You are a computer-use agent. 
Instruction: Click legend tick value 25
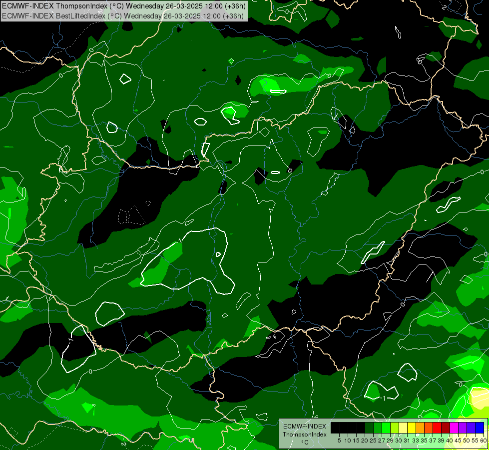coord(373,440)
